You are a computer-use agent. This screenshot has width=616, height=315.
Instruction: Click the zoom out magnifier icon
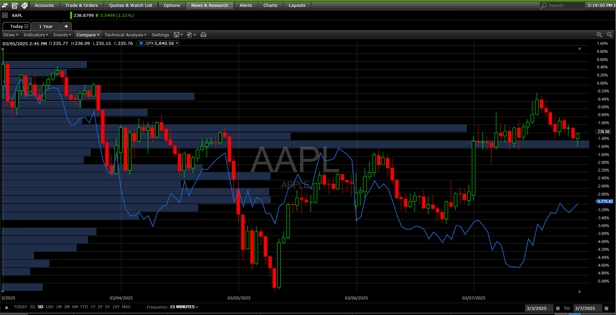[x=610, y=35]
